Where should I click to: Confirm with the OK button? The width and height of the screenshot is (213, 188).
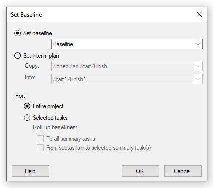pos(140,171)
